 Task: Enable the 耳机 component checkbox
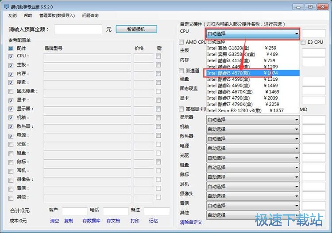(11, 171)
